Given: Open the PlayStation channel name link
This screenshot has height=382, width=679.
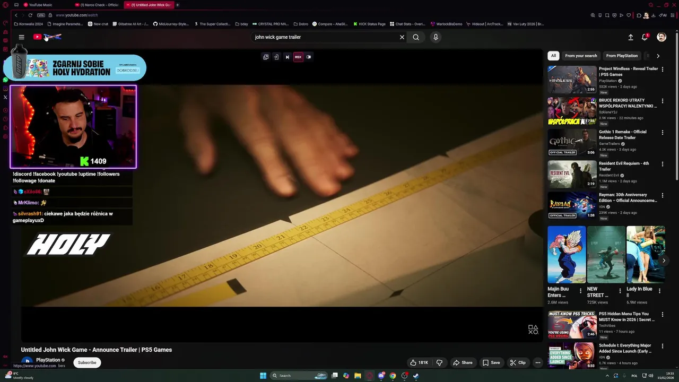Looking at the screenshot, I should coord(48,360).
